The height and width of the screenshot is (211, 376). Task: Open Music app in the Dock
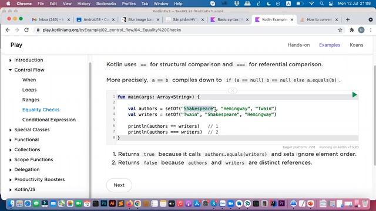tap(180, 203)
